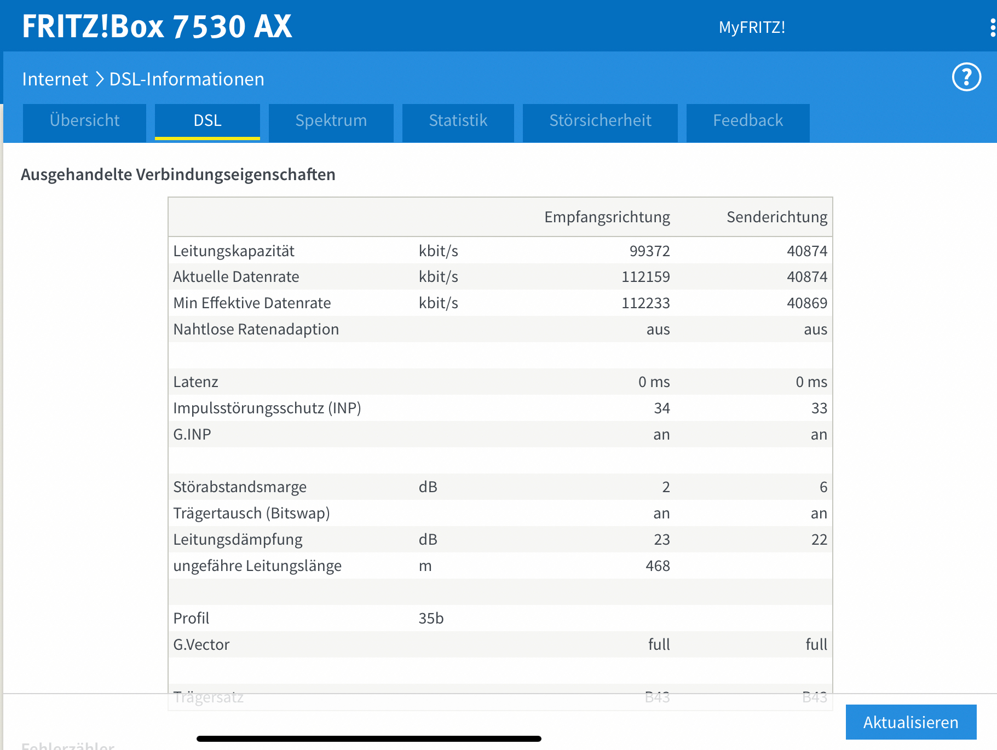Open the three-dot menu next to MyFRITZ!
Viewport: 997px width, 750px height.
tap(993, 27)
